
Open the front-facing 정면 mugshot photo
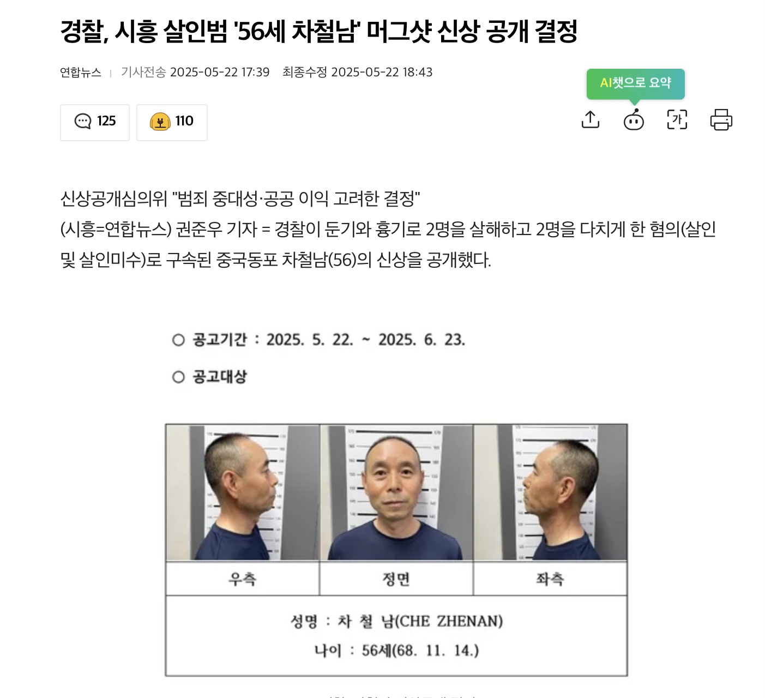tap(396, 492)
